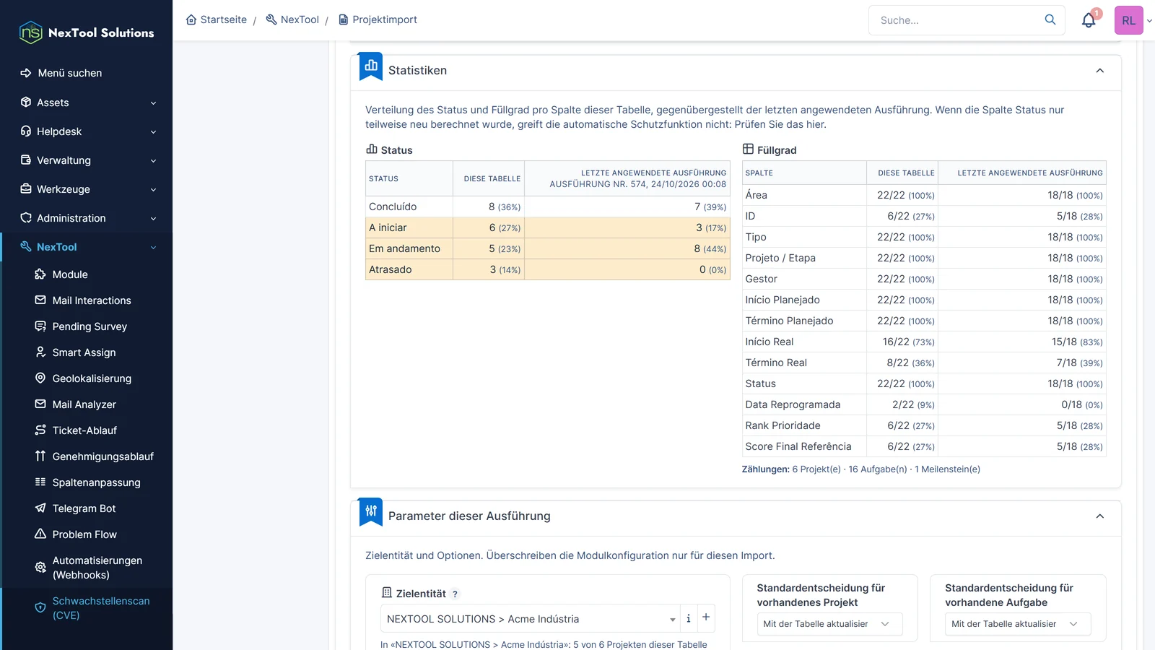Open the Zielentität dropdown

(530, 619)
